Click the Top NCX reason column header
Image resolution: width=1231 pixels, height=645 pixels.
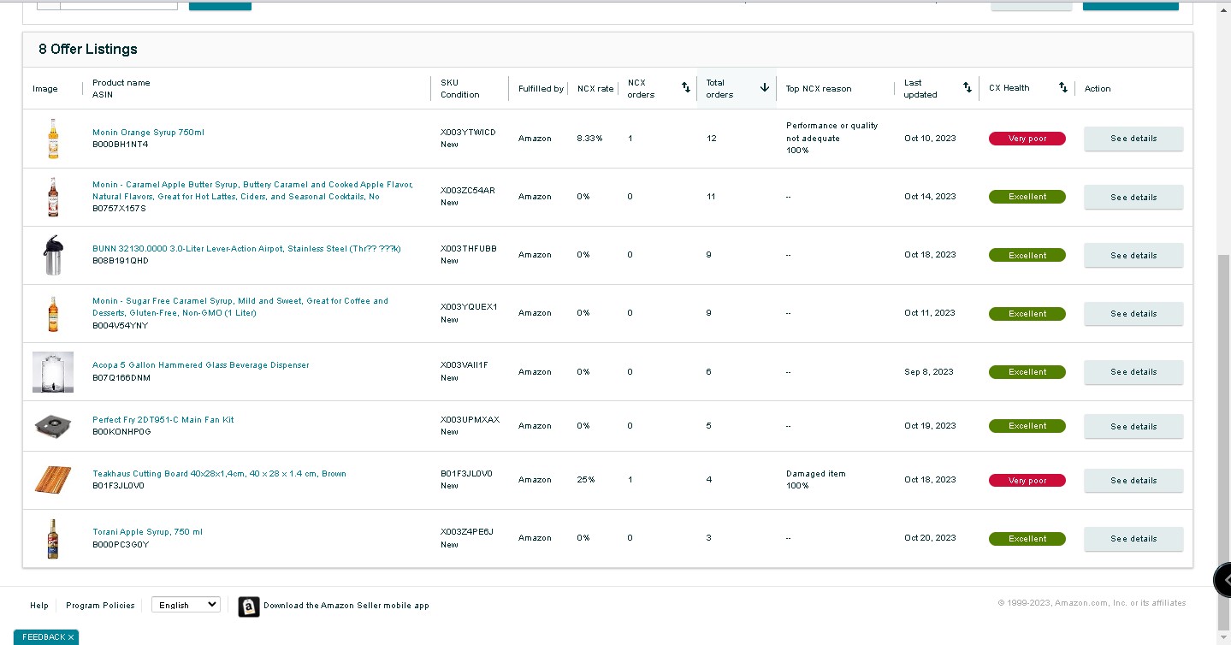pos(819,89)
